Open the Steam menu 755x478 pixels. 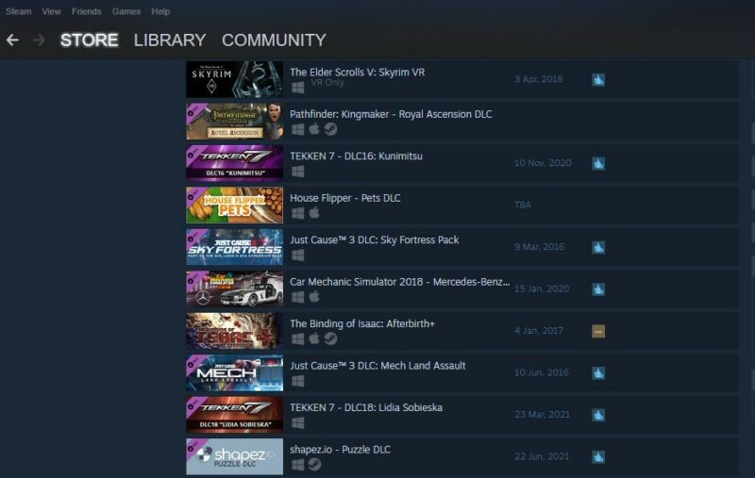pos(18,11)
